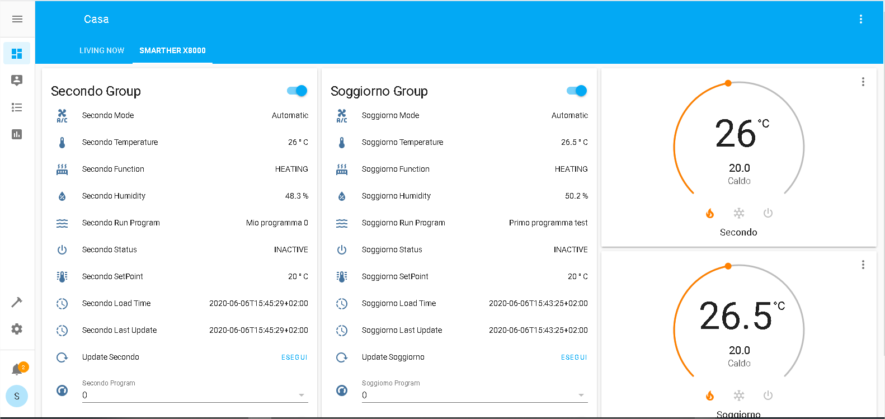Open Soggiorno thermostat card options menu
Image resolution: width=885 pixels, height=419 pixels.
coord(863,265)
